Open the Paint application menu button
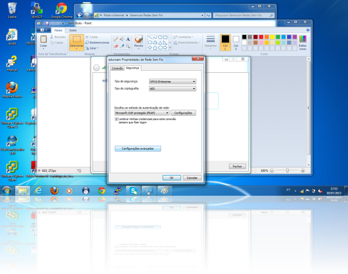This screenshot has height=274, width=348. pyautogui.click(x=43, y=30)
